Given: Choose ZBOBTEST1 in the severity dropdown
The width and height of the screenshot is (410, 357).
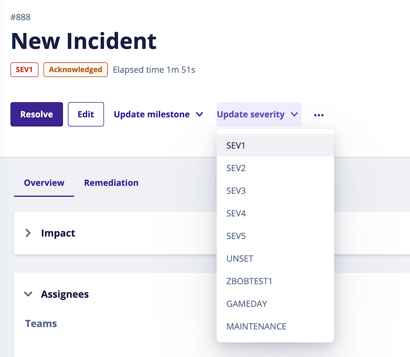Looking at the screenshot, I should point(249,281).
